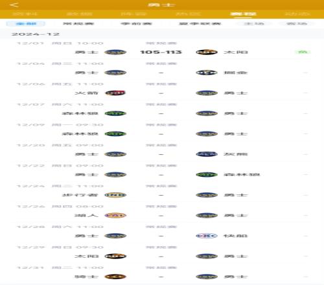This screenshot has width=324, height=285.
Task: Select the 全部 filter chip
Action: click(26, 23)
